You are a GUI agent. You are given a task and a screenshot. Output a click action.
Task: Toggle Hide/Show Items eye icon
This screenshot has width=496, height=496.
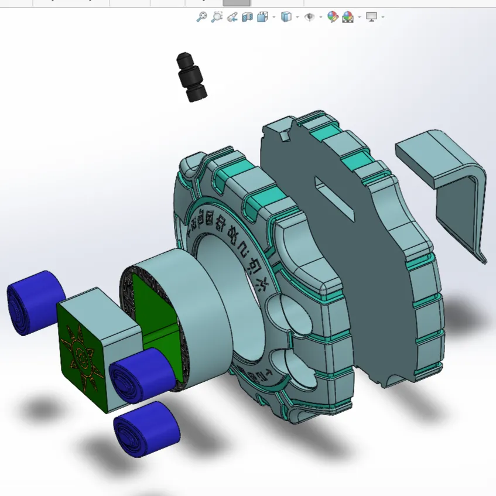(310, 17)
